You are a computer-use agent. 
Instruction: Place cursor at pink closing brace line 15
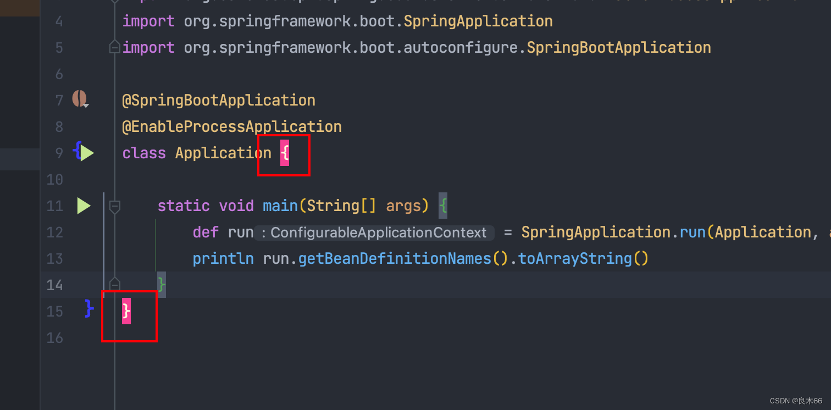tap(126, 311)
